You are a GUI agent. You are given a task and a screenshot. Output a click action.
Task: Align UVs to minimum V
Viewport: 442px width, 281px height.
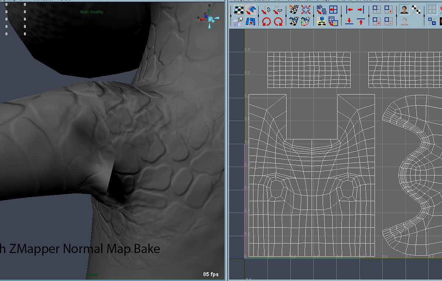349,21
